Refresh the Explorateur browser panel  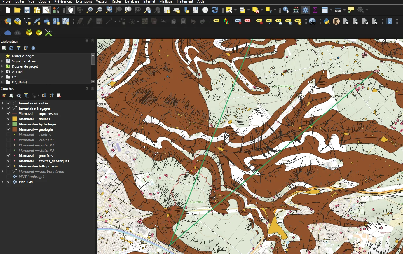[11, 48]
